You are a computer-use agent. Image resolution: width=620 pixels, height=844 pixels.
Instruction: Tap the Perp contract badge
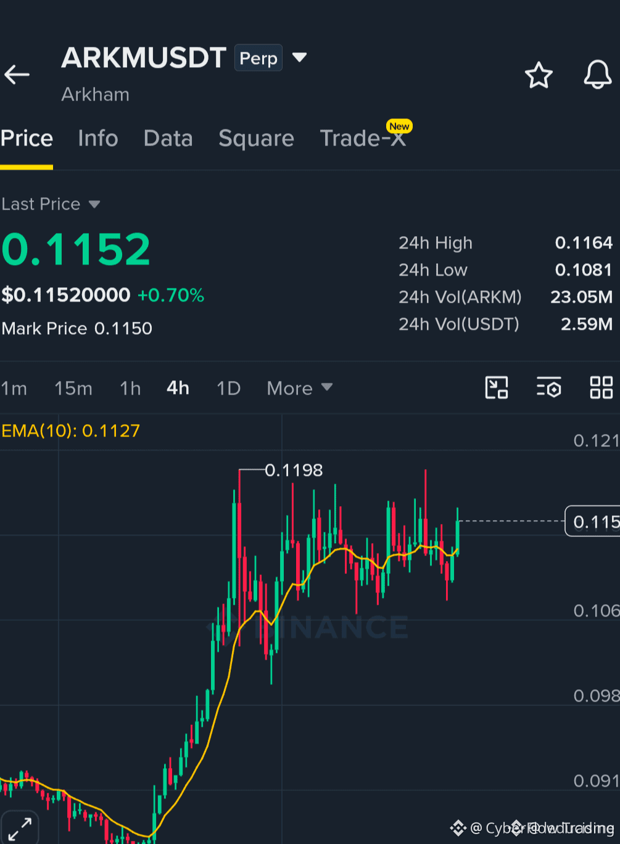[258, 58]
